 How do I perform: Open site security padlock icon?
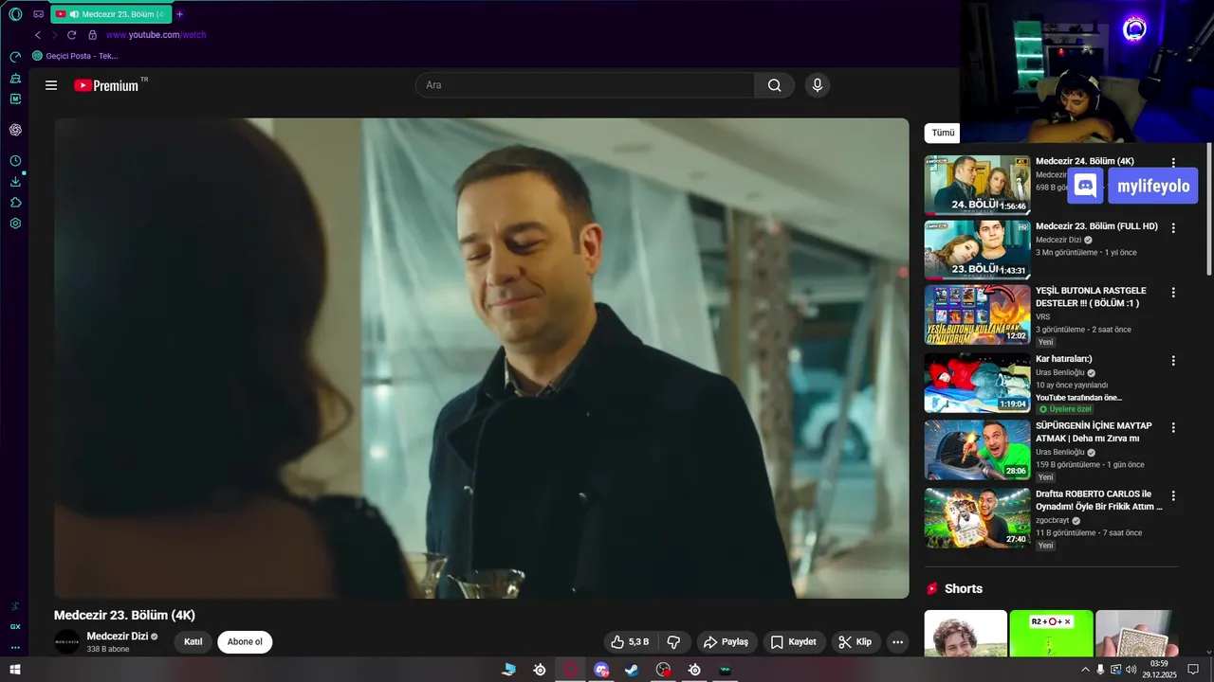tap(92, 35)
